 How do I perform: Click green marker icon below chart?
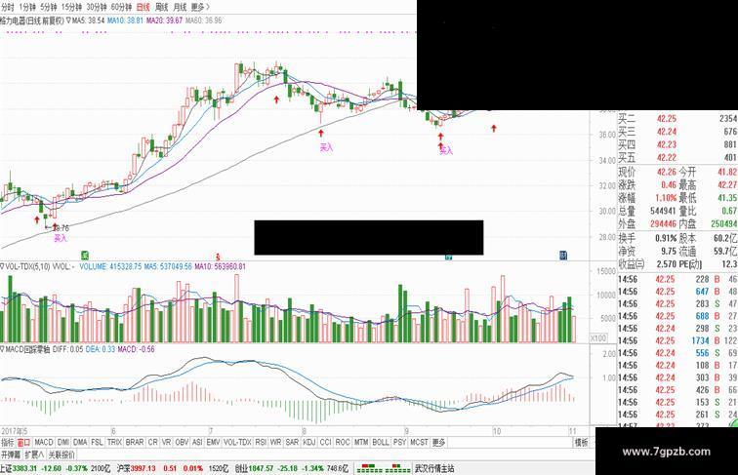pos(85,256)
